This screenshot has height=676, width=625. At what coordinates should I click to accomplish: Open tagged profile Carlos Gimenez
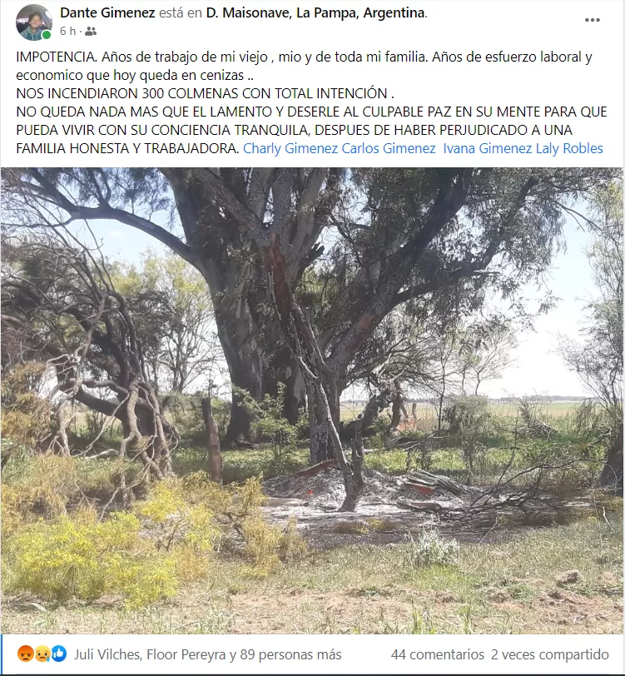(x=389, y=148)
